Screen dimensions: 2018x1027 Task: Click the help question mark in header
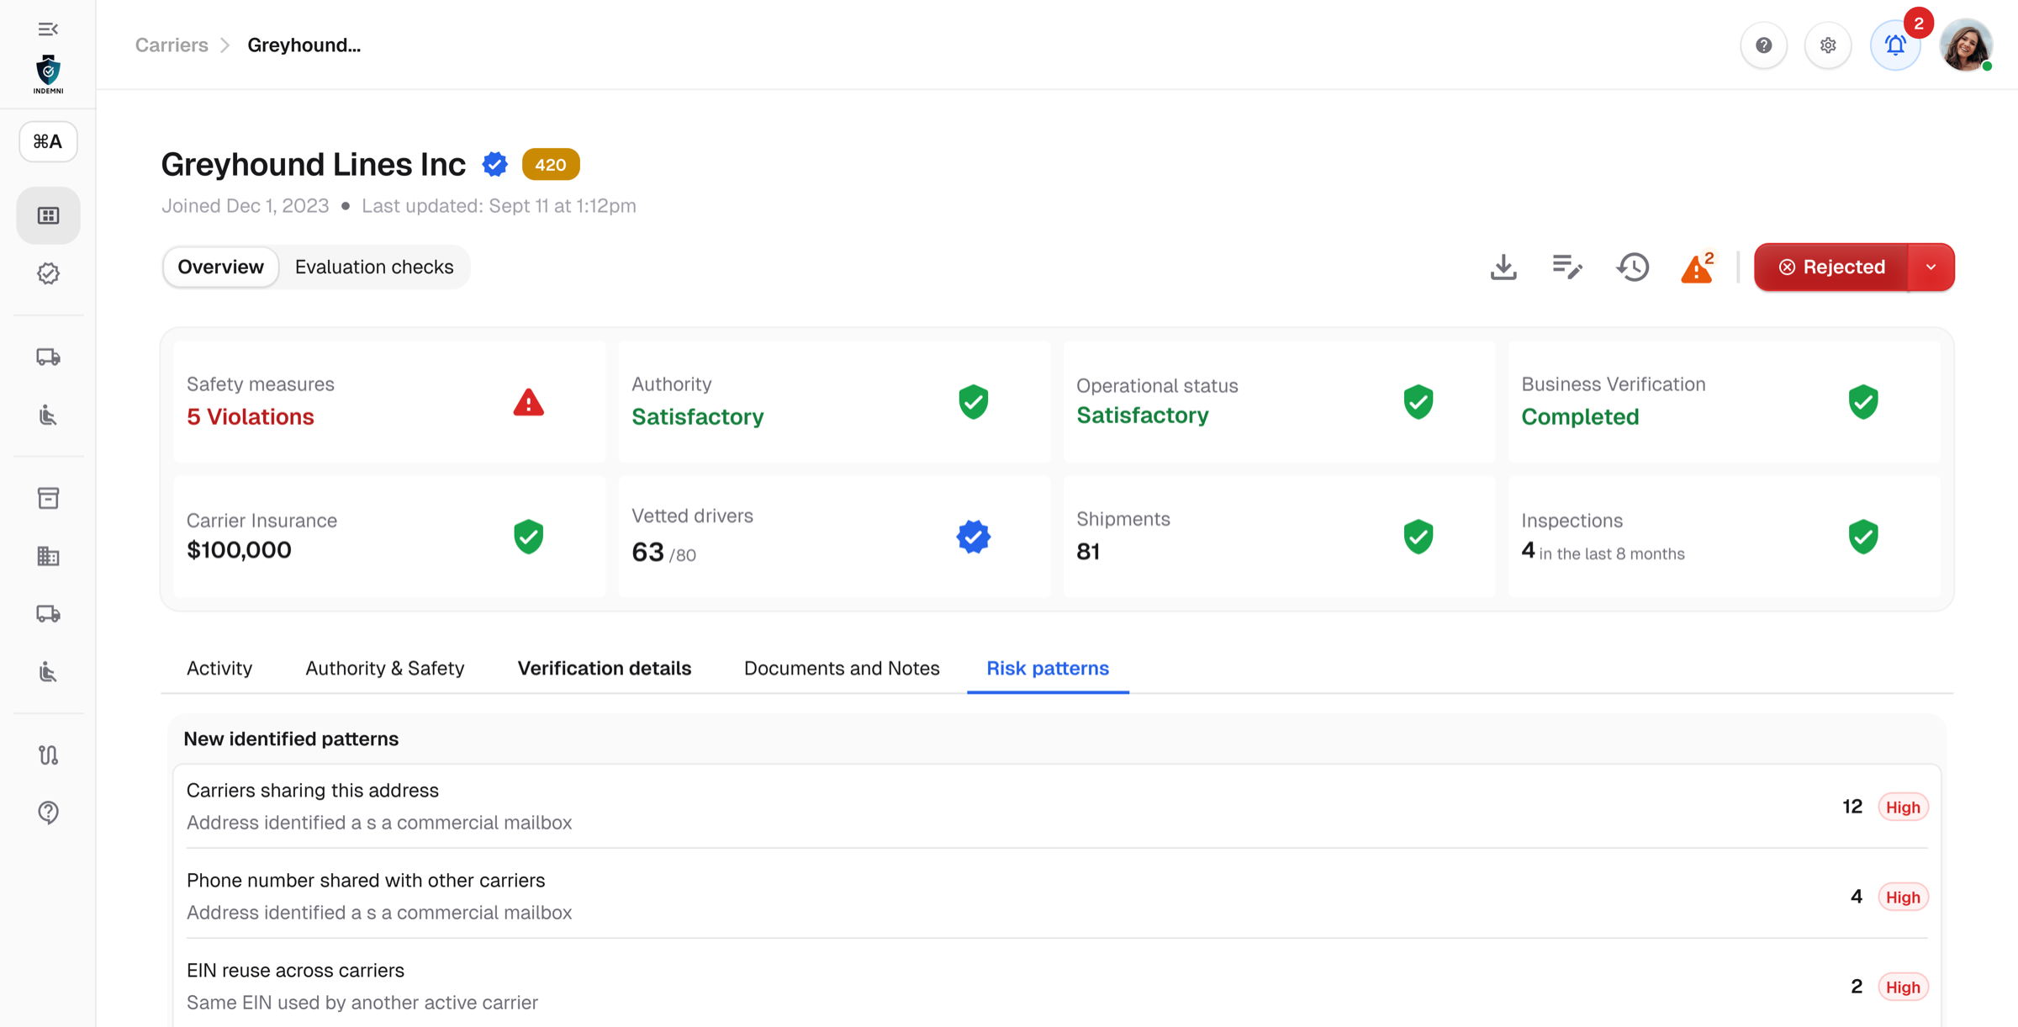click(x=1764, y=45)
